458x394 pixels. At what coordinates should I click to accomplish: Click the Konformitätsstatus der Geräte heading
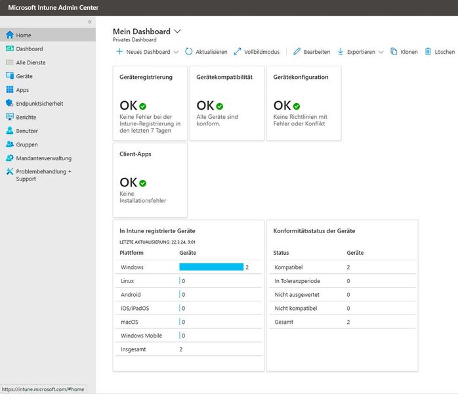pos(314,231)
